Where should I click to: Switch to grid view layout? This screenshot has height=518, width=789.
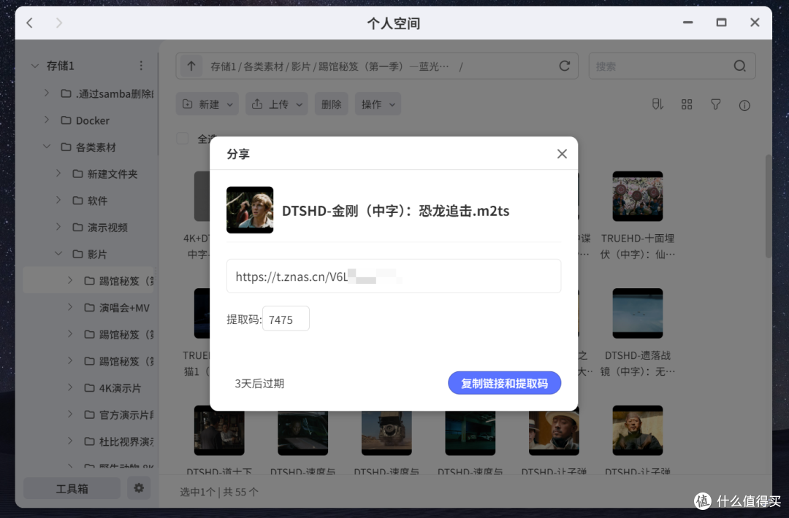(x=687, y=104)
